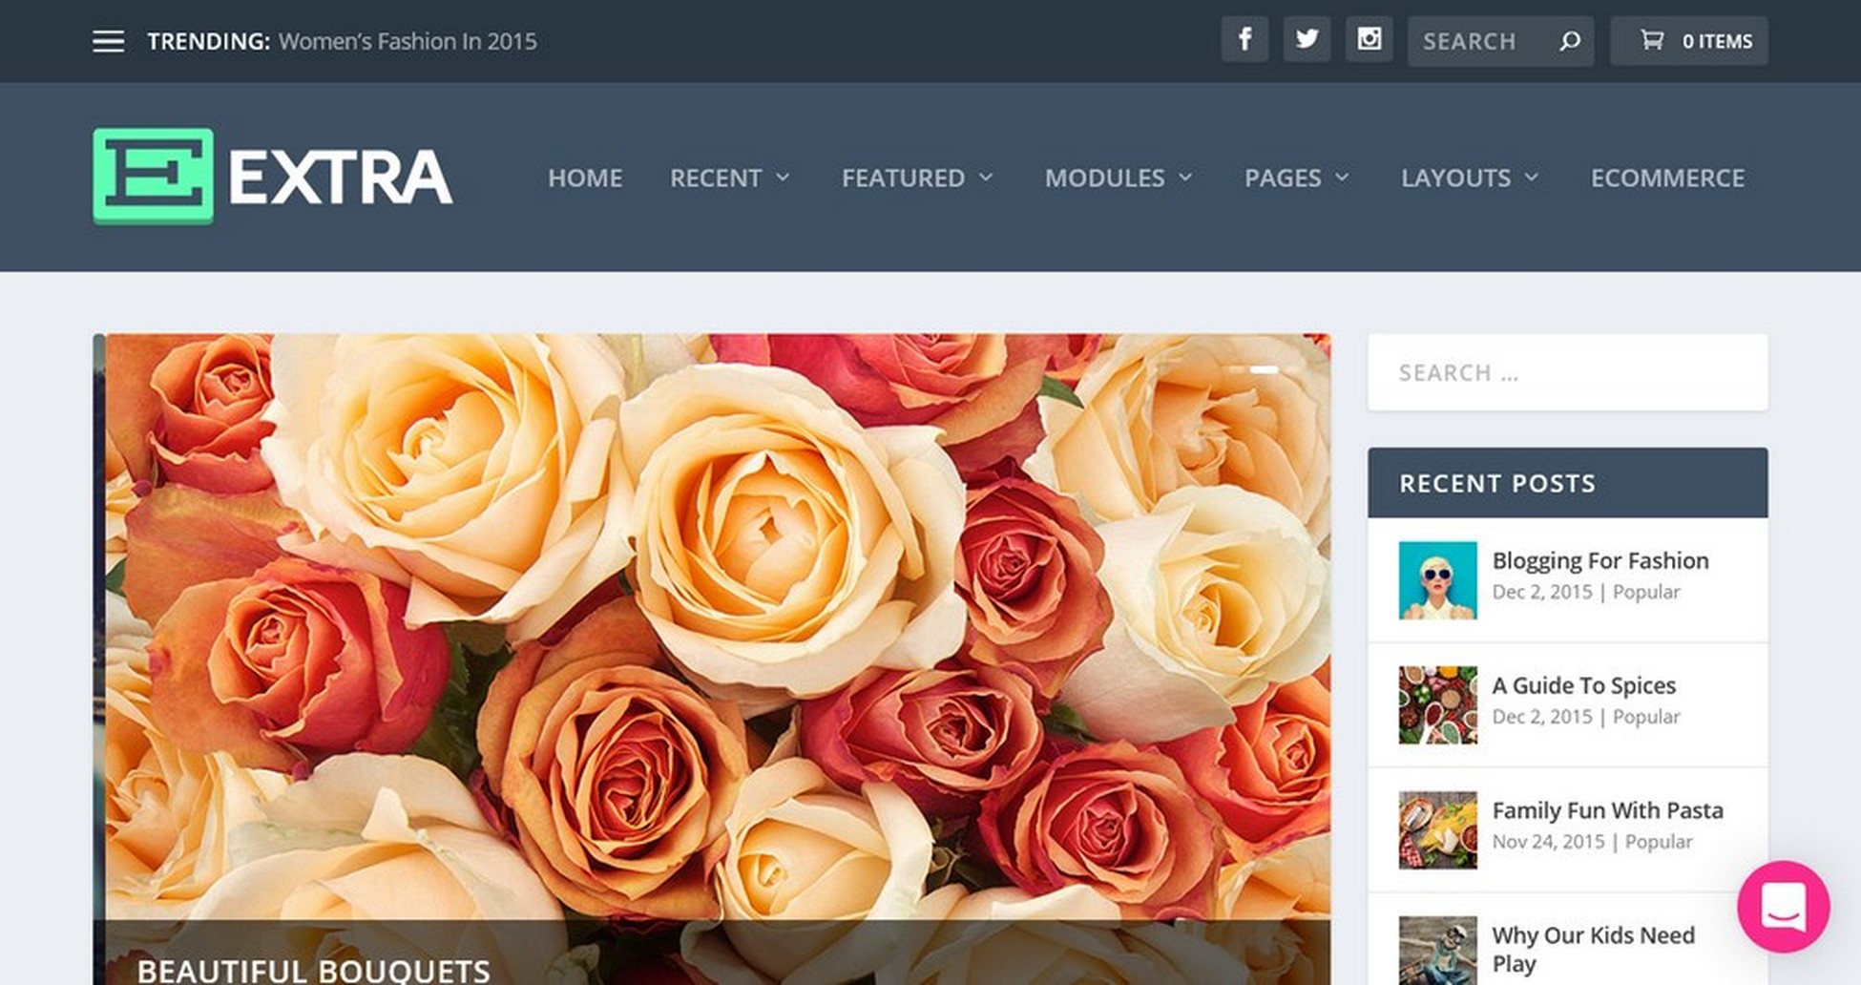Open the Ecommerce menu item
This screenshot has width=1861, height=985.
[1667, 178]
